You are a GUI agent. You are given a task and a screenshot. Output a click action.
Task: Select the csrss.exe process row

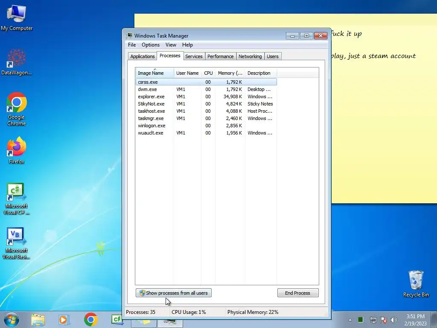(x=206, y=82)
